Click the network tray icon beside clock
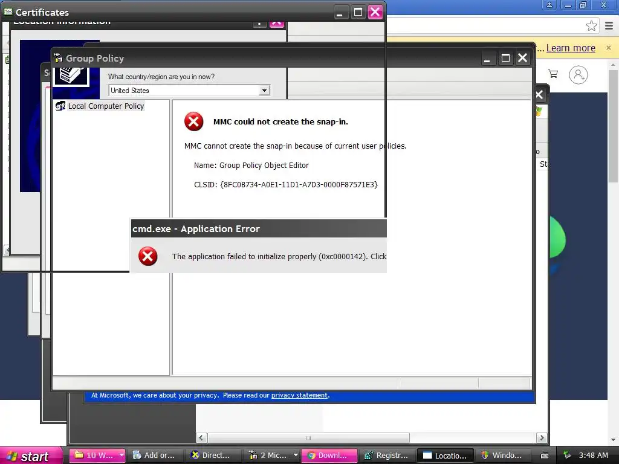This screenshot has height=464, width=619. pos(567,456)
